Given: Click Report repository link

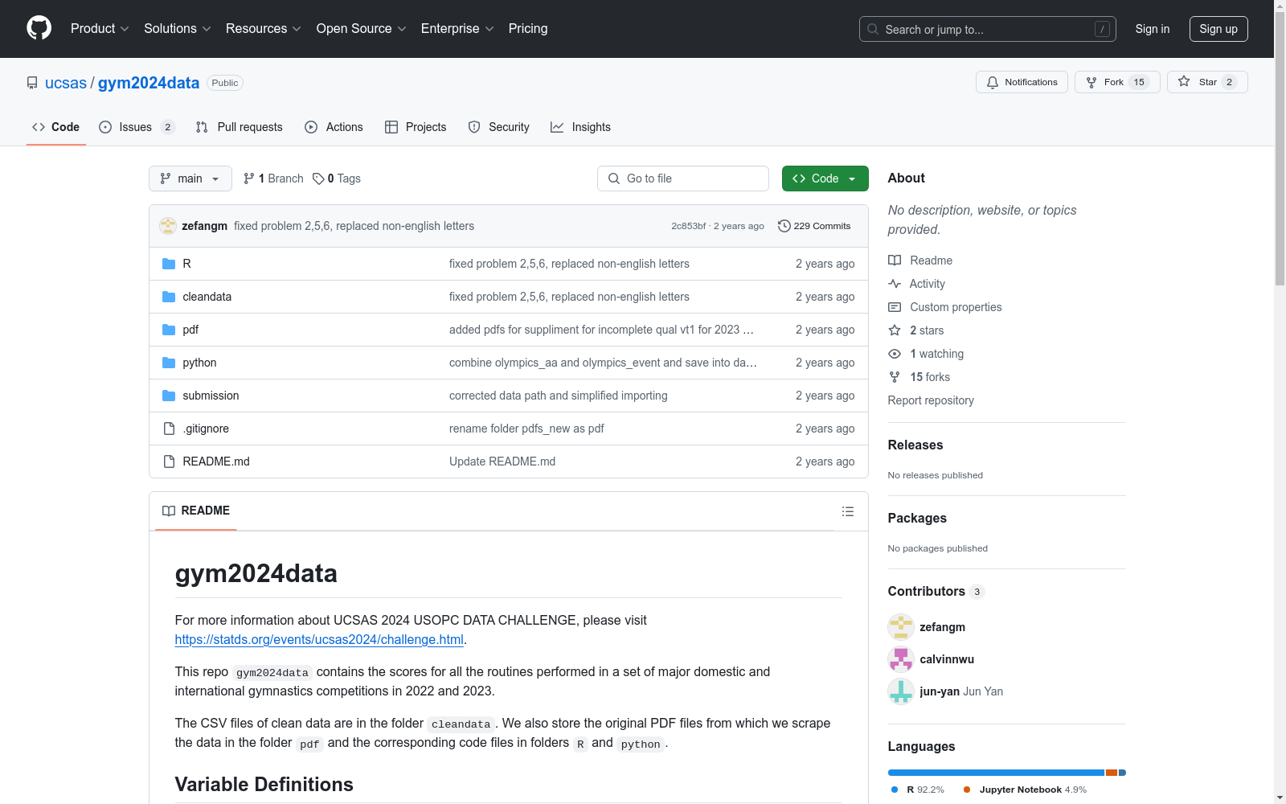Looking at the screenshot, I should [931, 400].
